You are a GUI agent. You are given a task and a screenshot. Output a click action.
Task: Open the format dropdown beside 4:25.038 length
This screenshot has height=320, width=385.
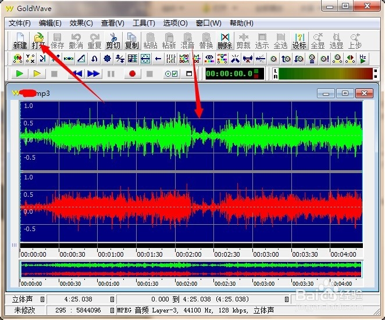point(112,300)
